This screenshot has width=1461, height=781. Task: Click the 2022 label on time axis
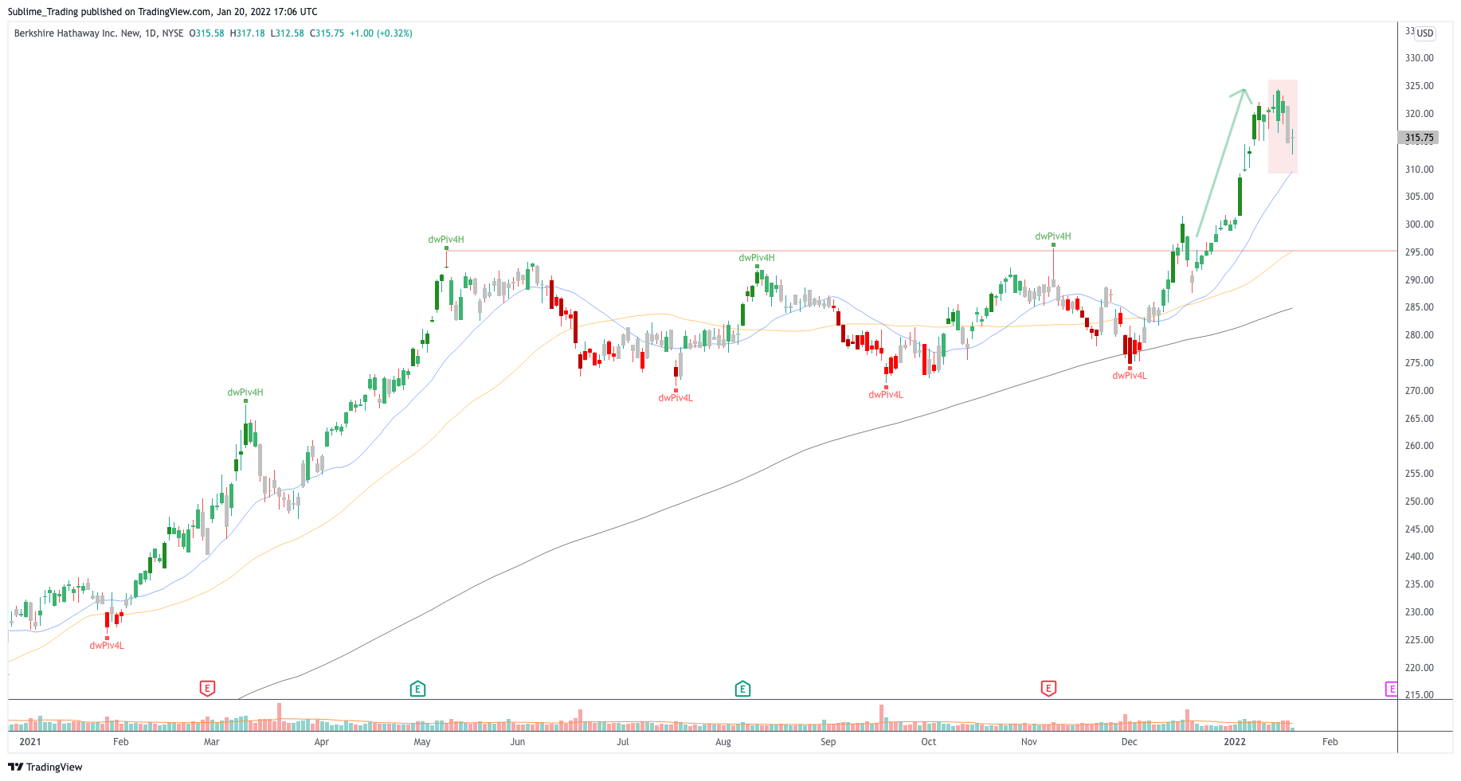pos(1235,742)
